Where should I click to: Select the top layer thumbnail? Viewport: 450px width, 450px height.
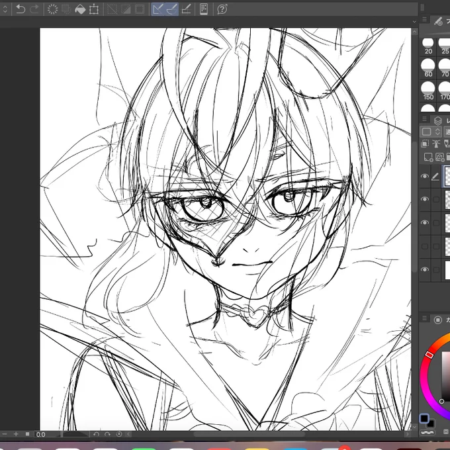click(447, 176)
